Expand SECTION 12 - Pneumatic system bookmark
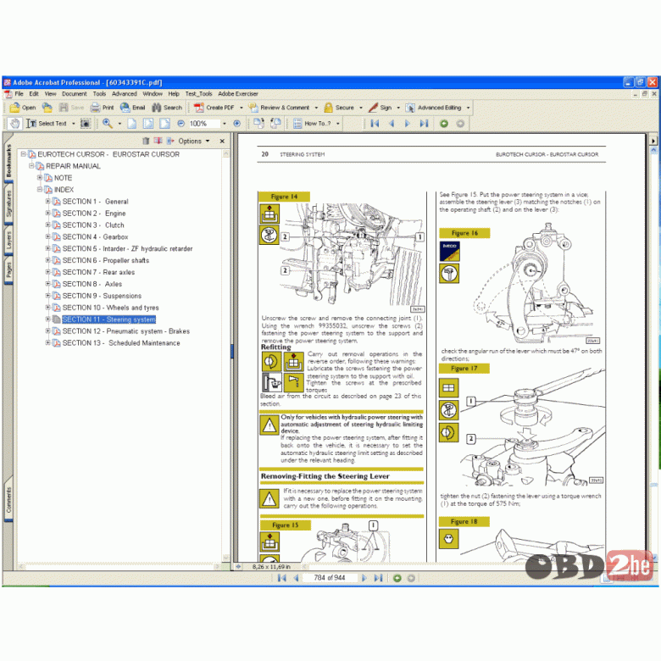This screenshot has width=661, height=661. pyautogui.click(x=47, y=331)
